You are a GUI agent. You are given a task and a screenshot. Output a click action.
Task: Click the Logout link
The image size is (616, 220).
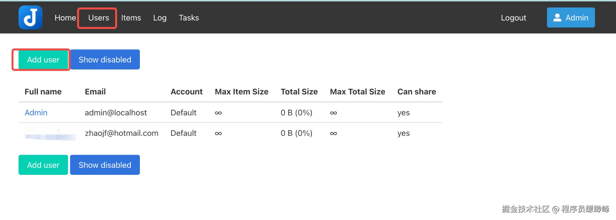(513, 18)
